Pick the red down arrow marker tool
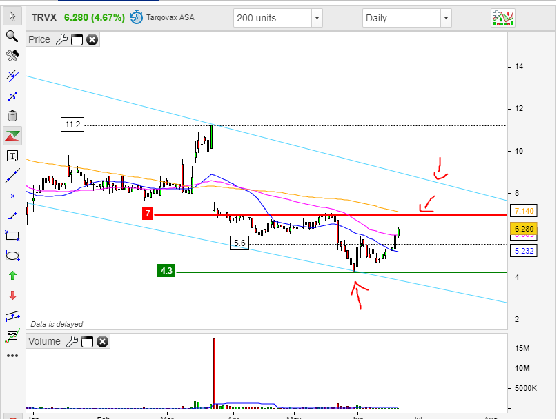Image resolution: width=559 pixels, height=419 pixels. pos(12,296)
